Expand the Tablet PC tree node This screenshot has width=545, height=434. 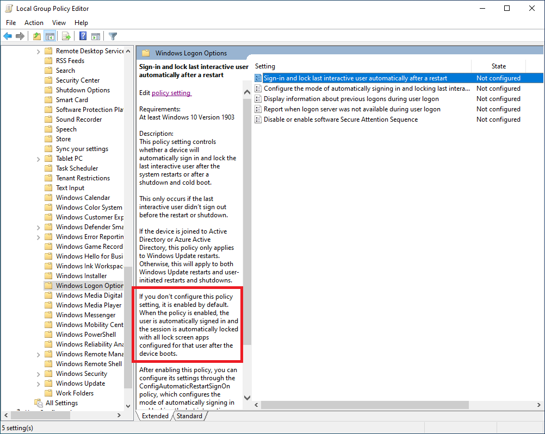37,158
